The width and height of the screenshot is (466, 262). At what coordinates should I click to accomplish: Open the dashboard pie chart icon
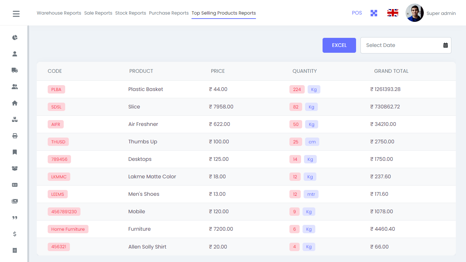coord(15,37)
